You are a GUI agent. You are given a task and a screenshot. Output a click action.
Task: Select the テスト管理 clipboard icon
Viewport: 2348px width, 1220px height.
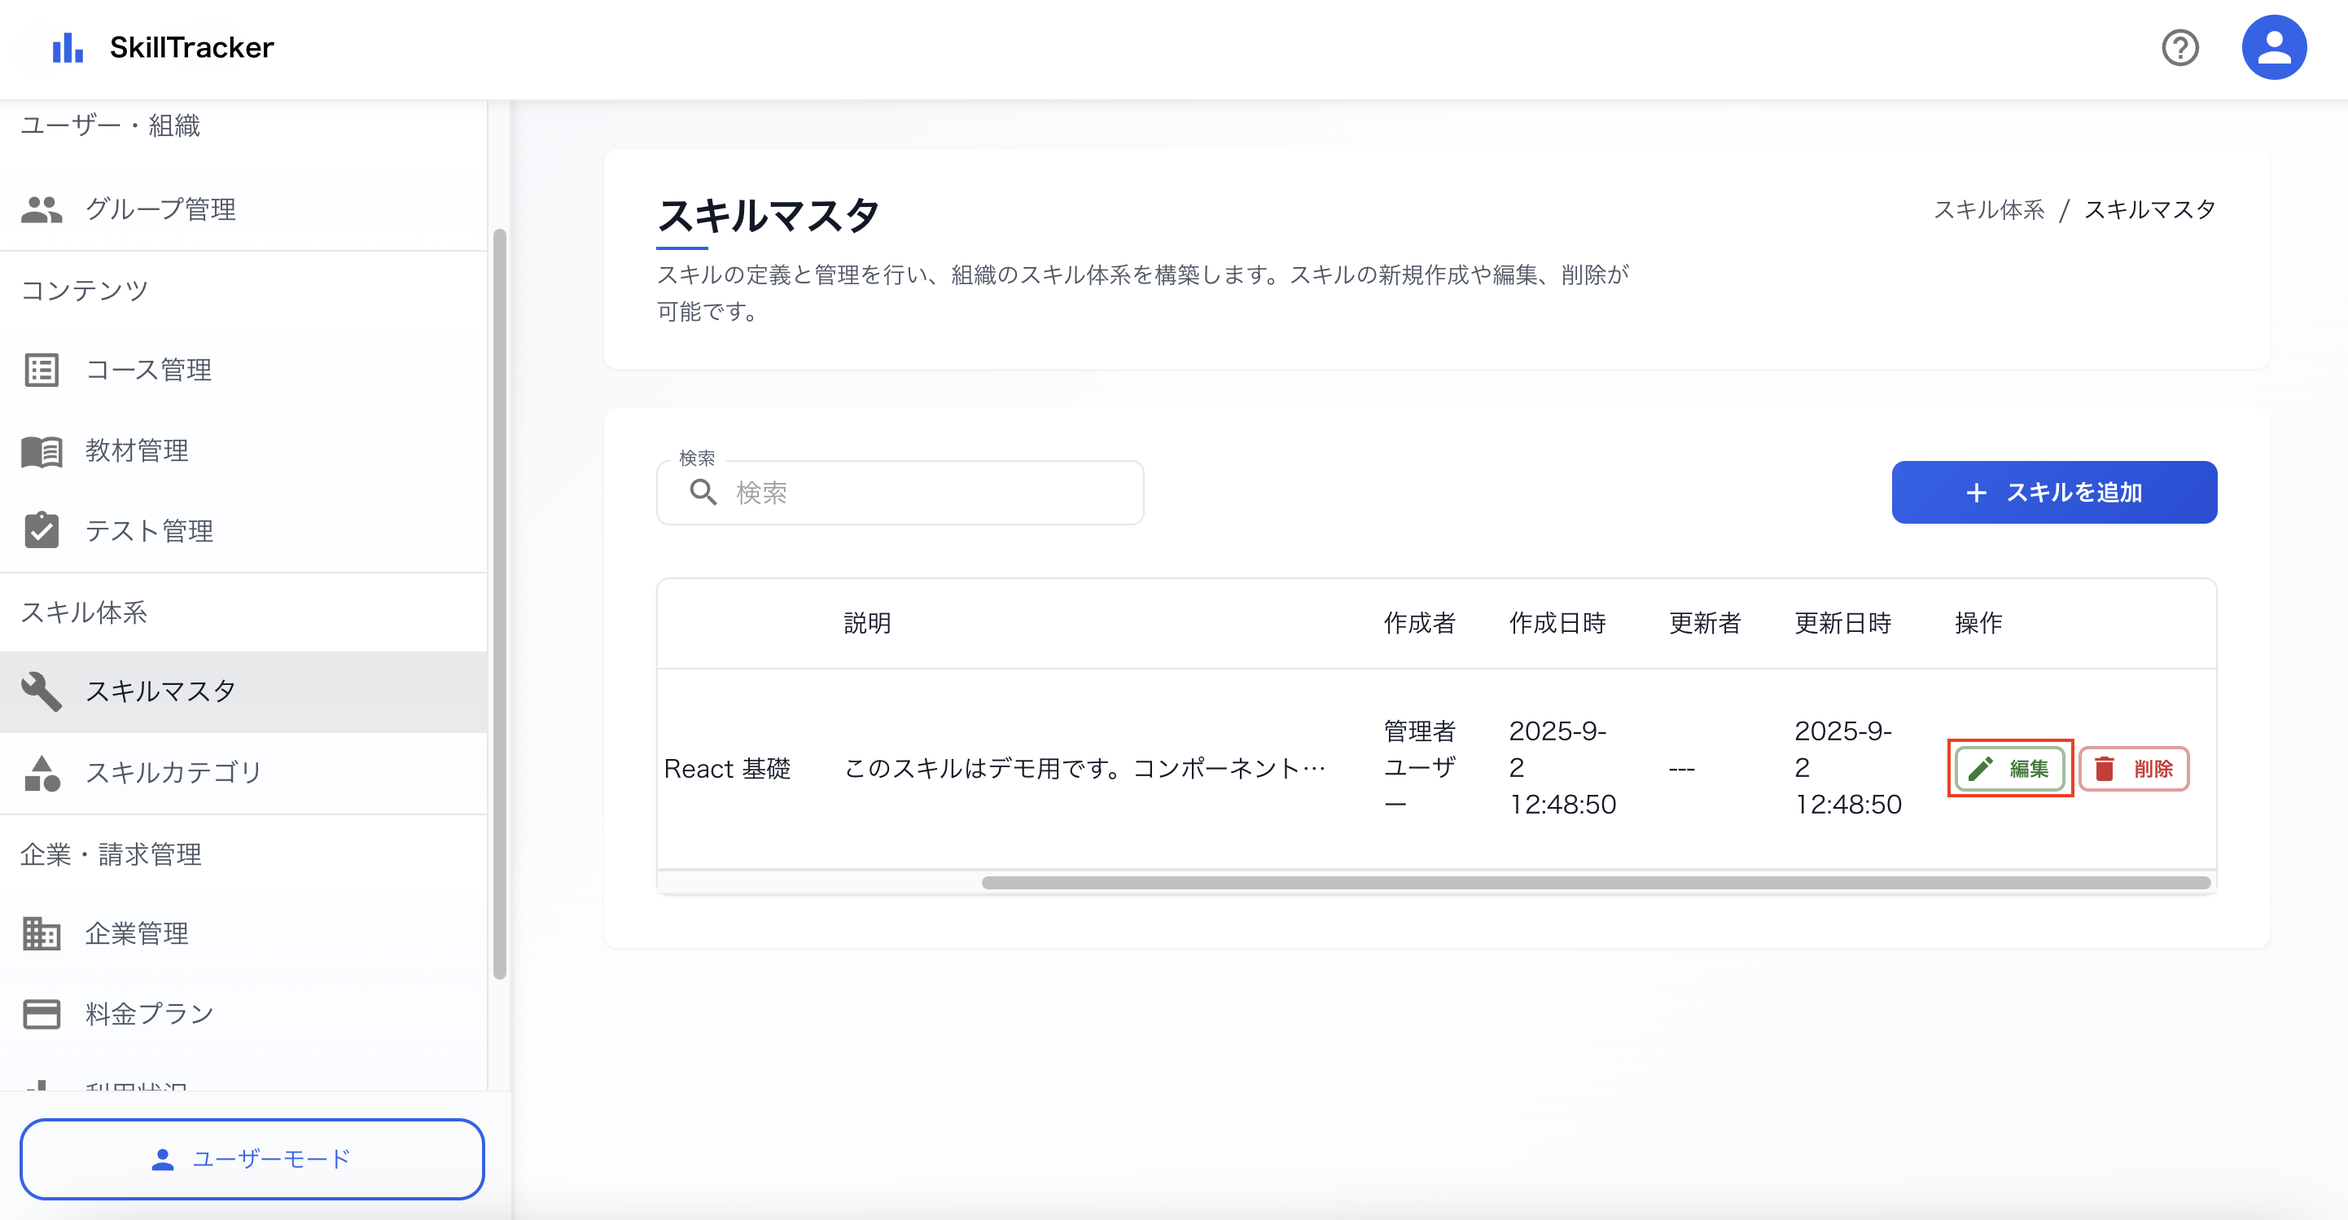tap(41, 531)
